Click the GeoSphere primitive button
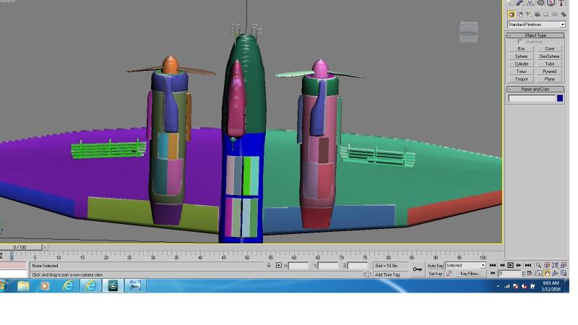578x325 pixels. [x=549, y=56]
